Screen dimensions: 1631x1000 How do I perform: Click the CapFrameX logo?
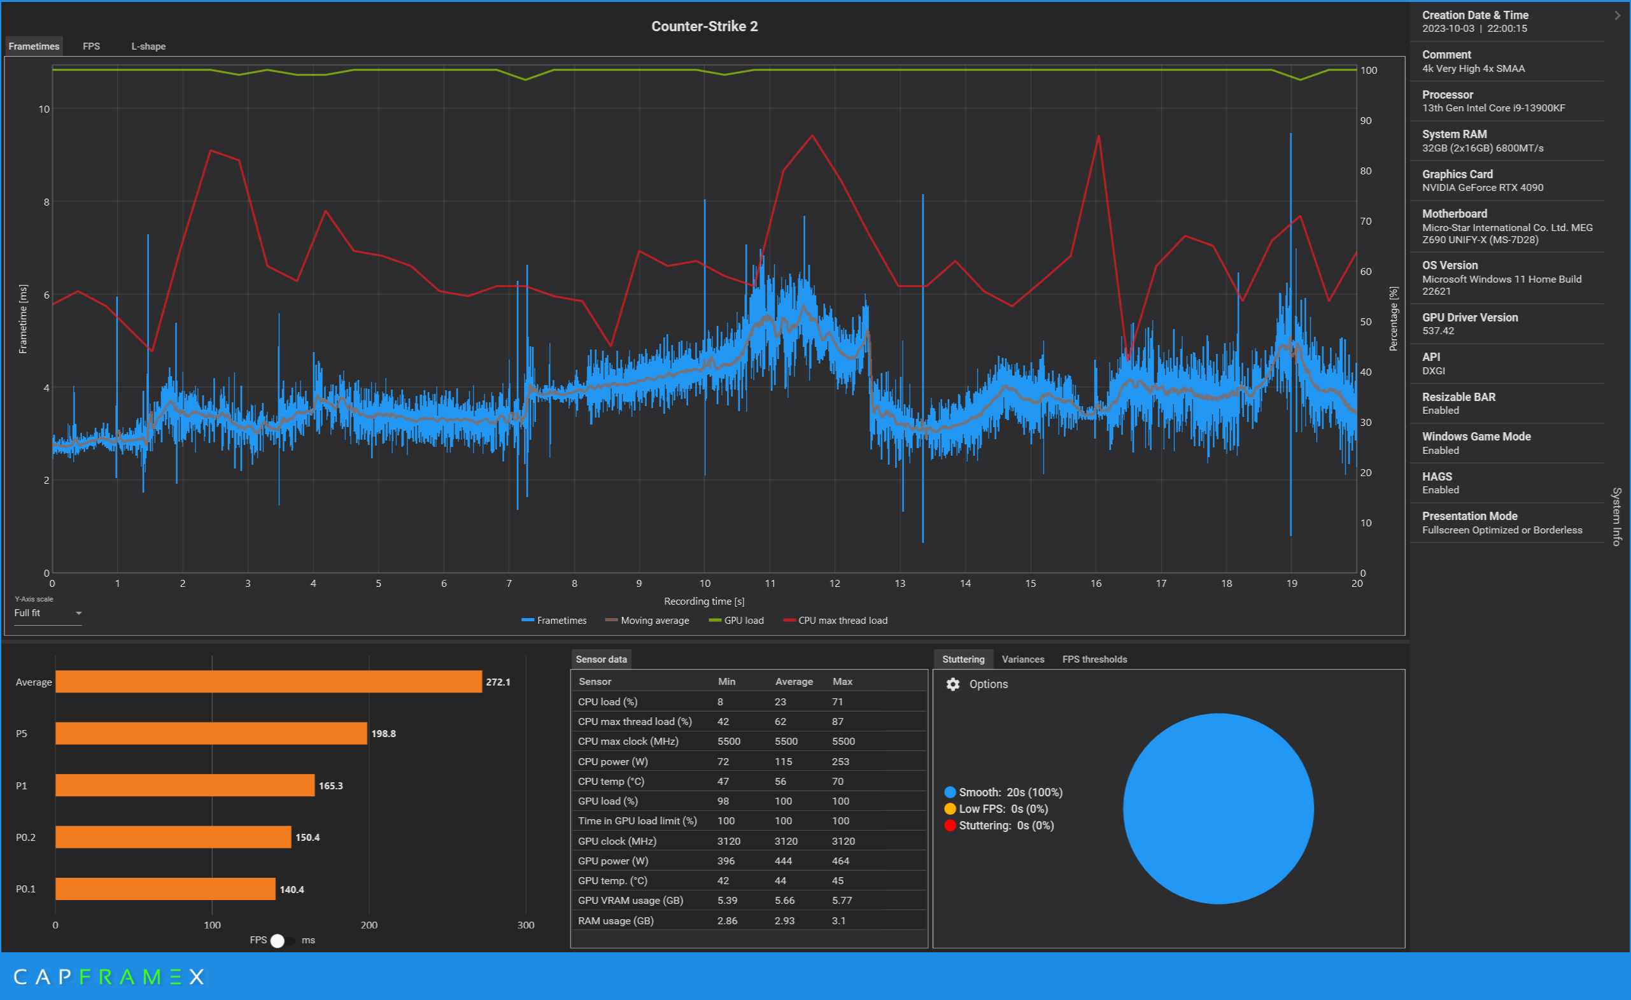109,977
